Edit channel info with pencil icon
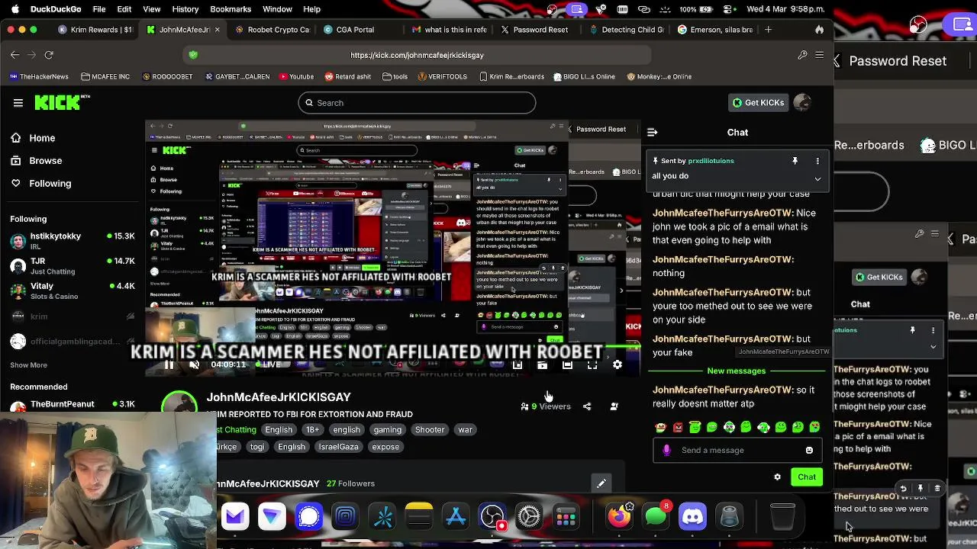Image resolution: width=977 pixels, height=549 pixels. coord(601,483)
